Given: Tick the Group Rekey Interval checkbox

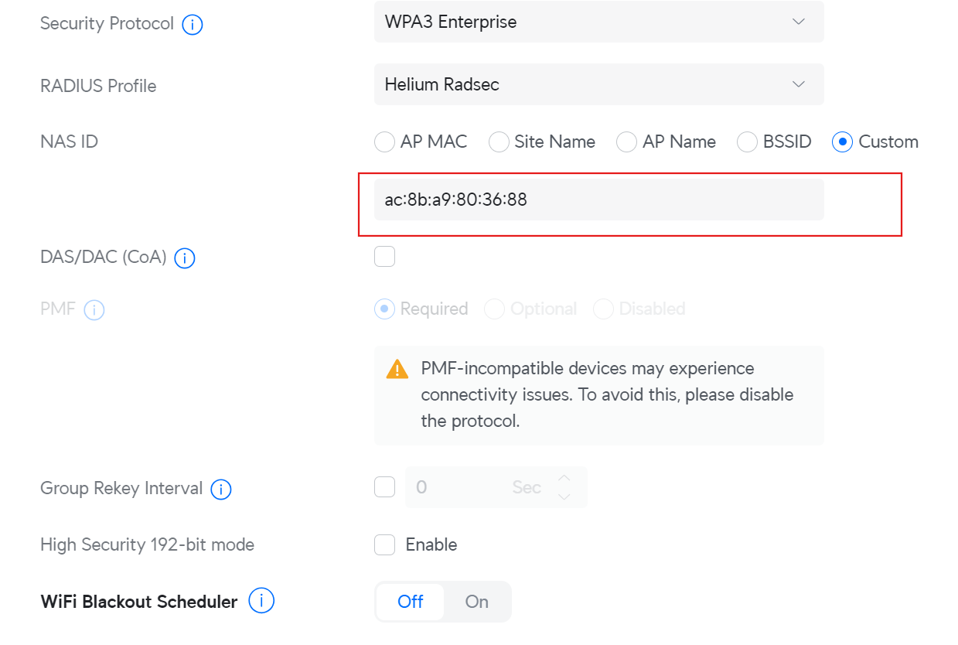Looking at the screenshot, I should (384, 487).
